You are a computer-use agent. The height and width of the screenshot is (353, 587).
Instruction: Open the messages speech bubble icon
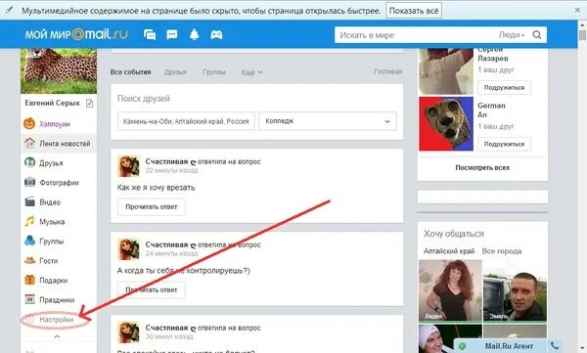(x=172, y=35)
